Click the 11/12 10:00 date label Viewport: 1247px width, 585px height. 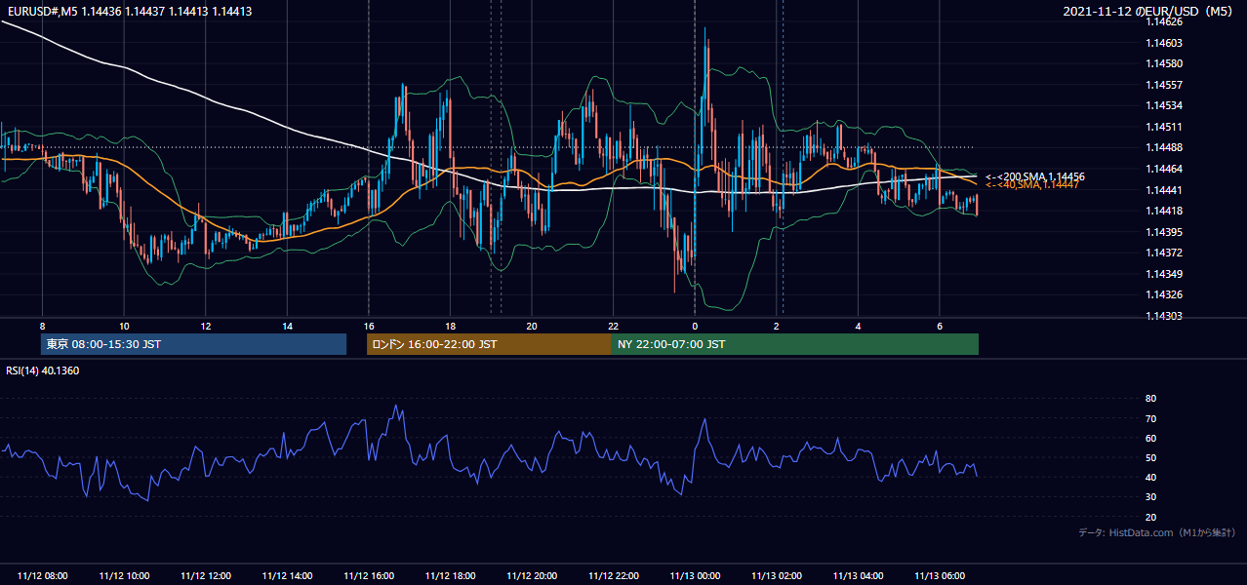coord(124,576)
